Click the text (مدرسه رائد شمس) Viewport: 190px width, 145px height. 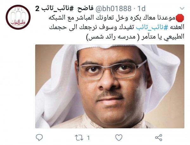pos(111,37)
